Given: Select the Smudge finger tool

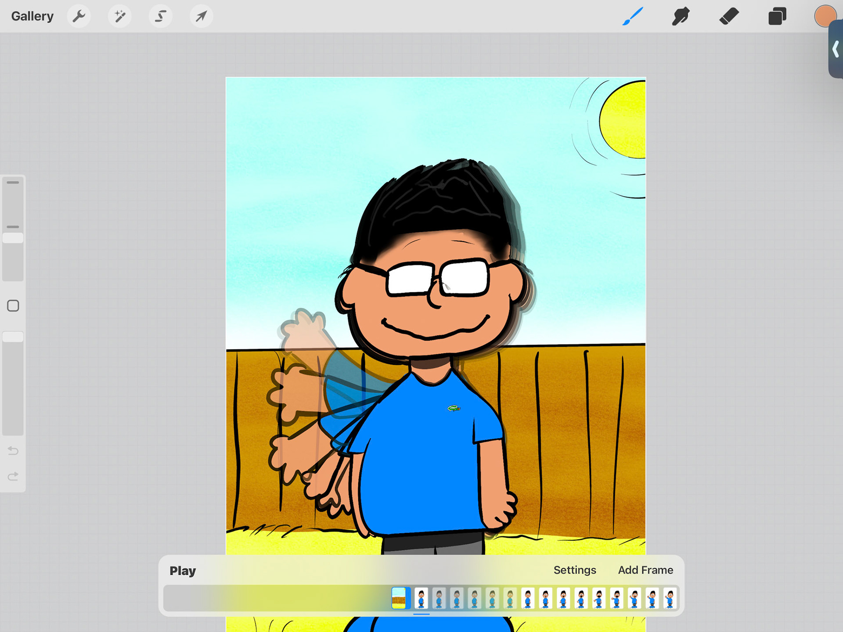Looking at the screenshot, I should [681, 16].
